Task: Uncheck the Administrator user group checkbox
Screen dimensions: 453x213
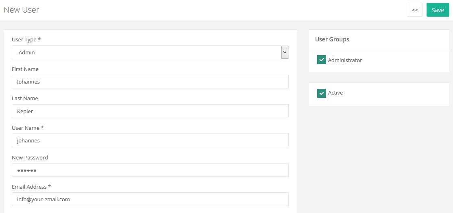Action: point(322,60)
